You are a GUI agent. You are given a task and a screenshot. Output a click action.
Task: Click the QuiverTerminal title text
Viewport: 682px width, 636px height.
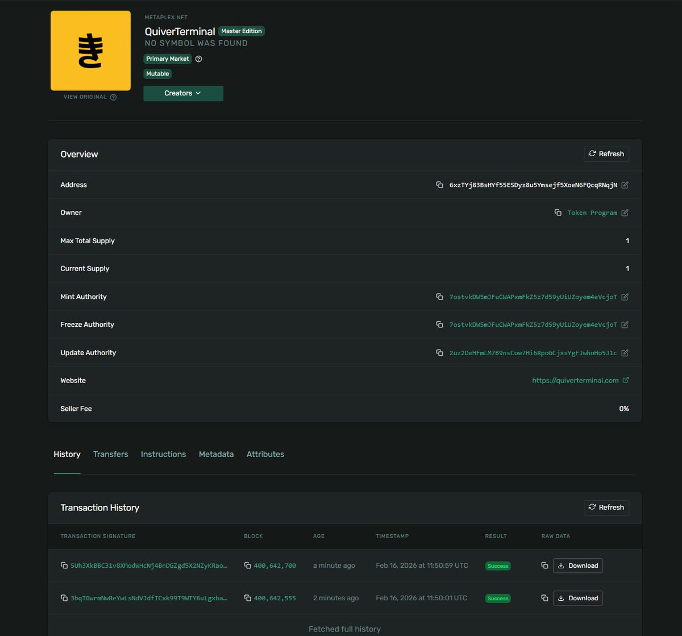pyautogui.click(x=180, y=32)
